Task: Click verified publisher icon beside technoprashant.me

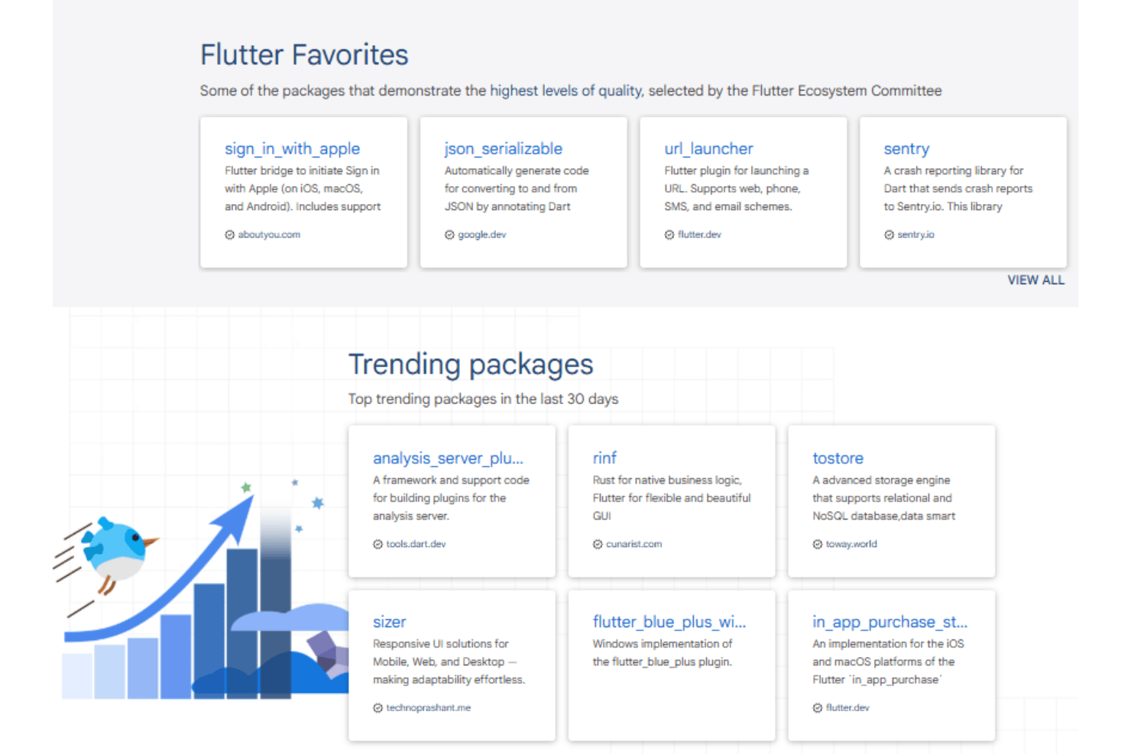Action: click(378, 708)
